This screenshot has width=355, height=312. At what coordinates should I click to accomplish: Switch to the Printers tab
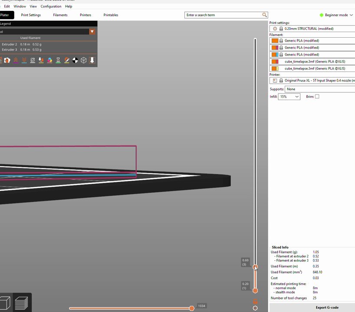(x=85, y=15)
